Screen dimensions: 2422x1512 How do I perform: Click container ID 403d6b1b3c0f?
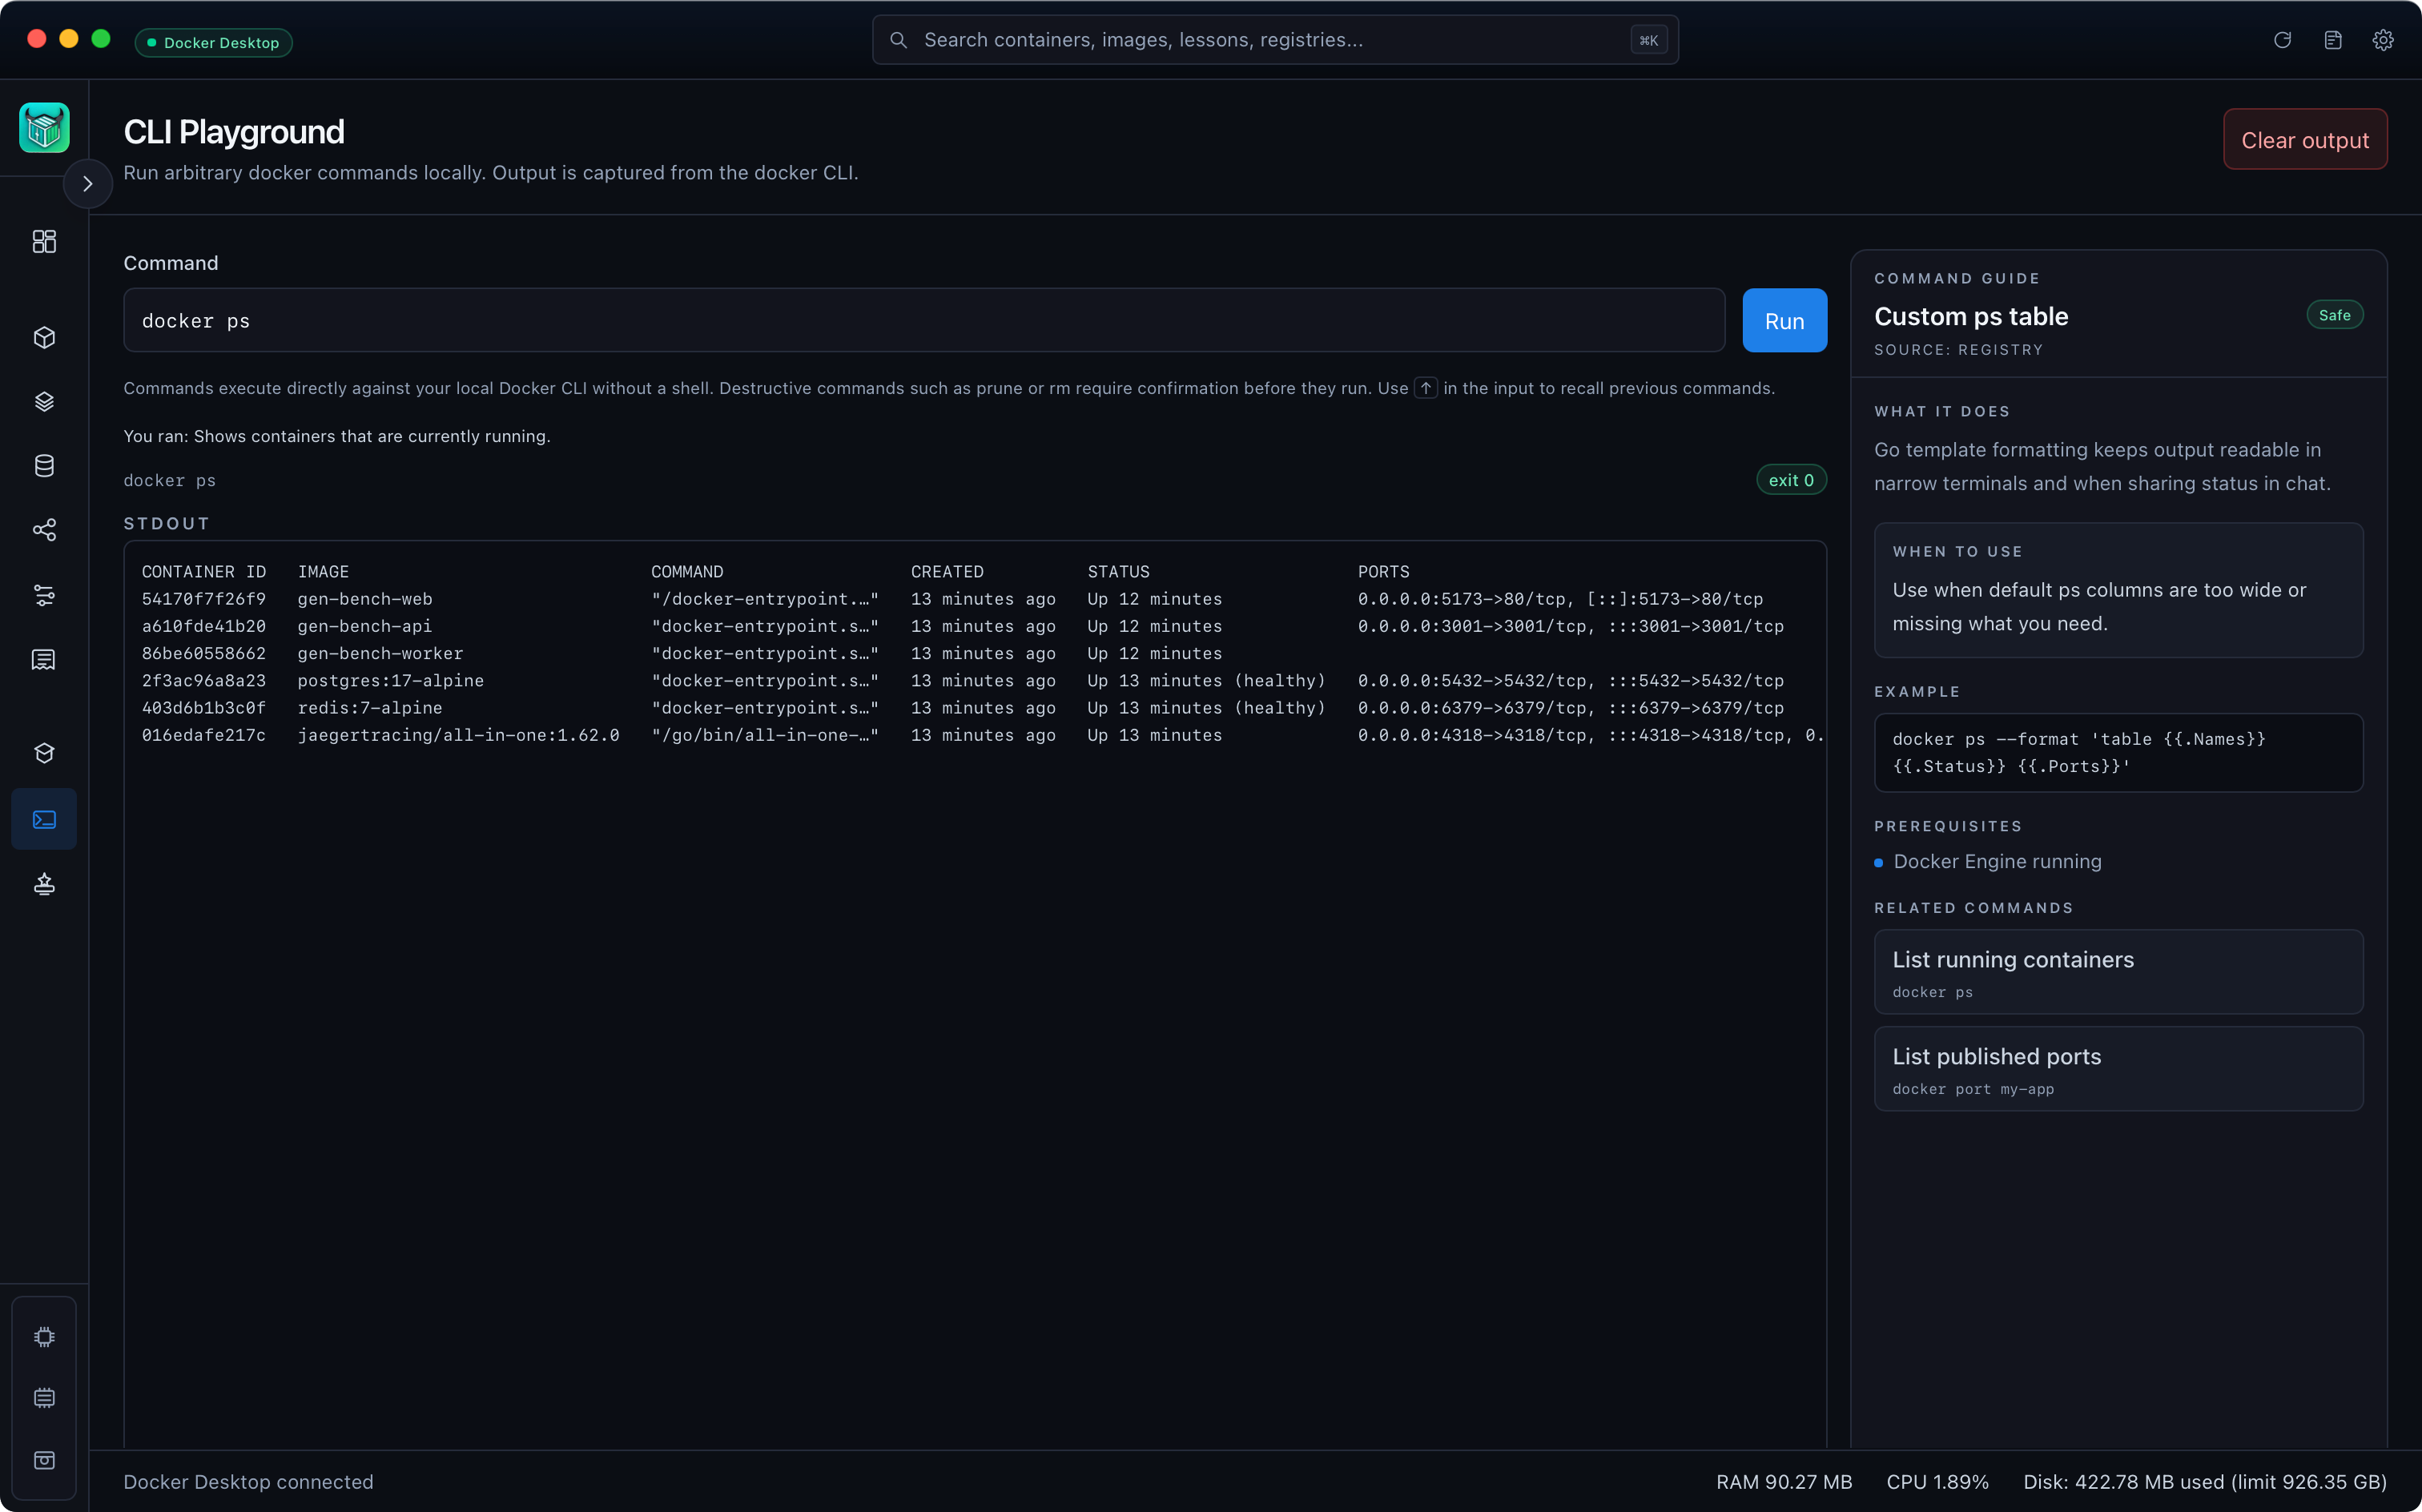tap(204, 708)
